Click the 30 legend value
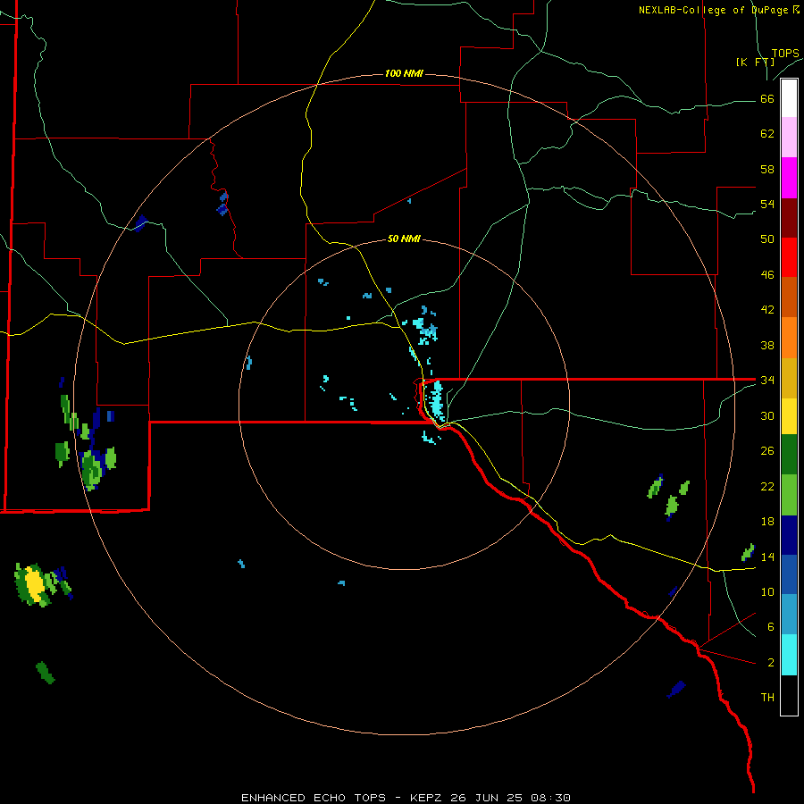Image resolution: width=804 pixels, height=804 pixels. tap(767, 415)
